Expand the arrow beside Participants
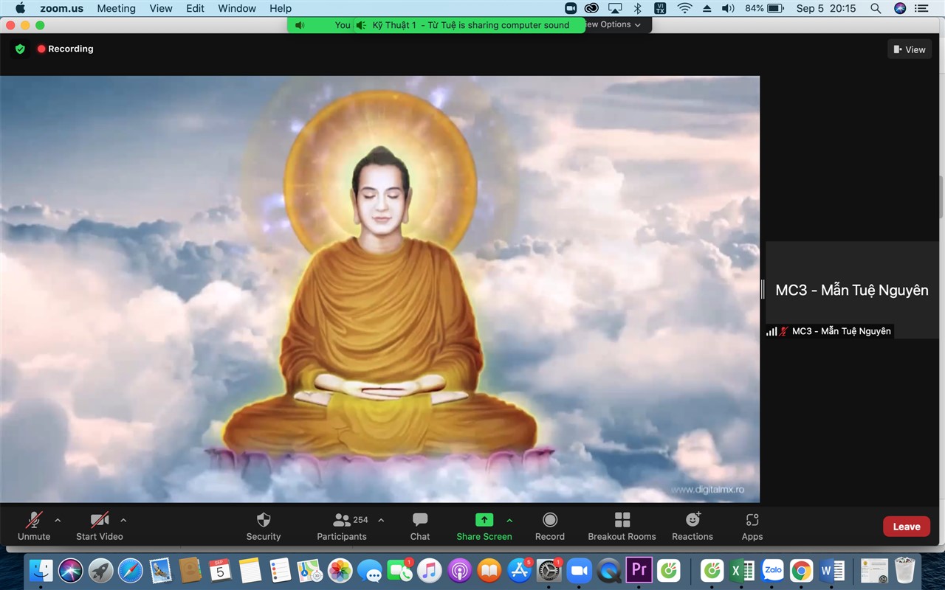This screenshot has height=590, width=945. tap(381, 520)
